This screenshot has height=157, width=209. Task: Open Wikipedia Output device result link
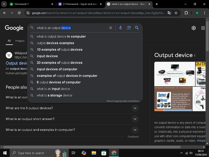[16, 63]
